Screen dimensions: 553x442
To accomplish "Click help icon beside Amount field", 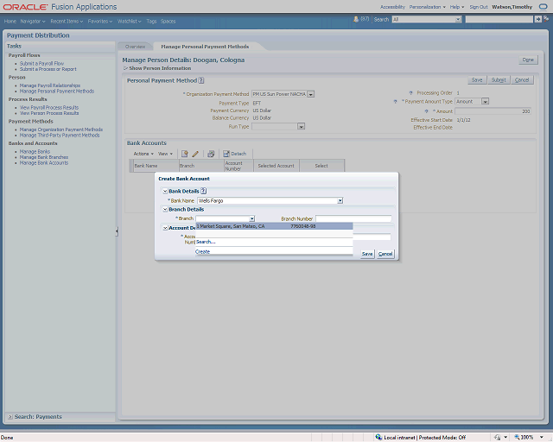I will [x=426, y=111].
